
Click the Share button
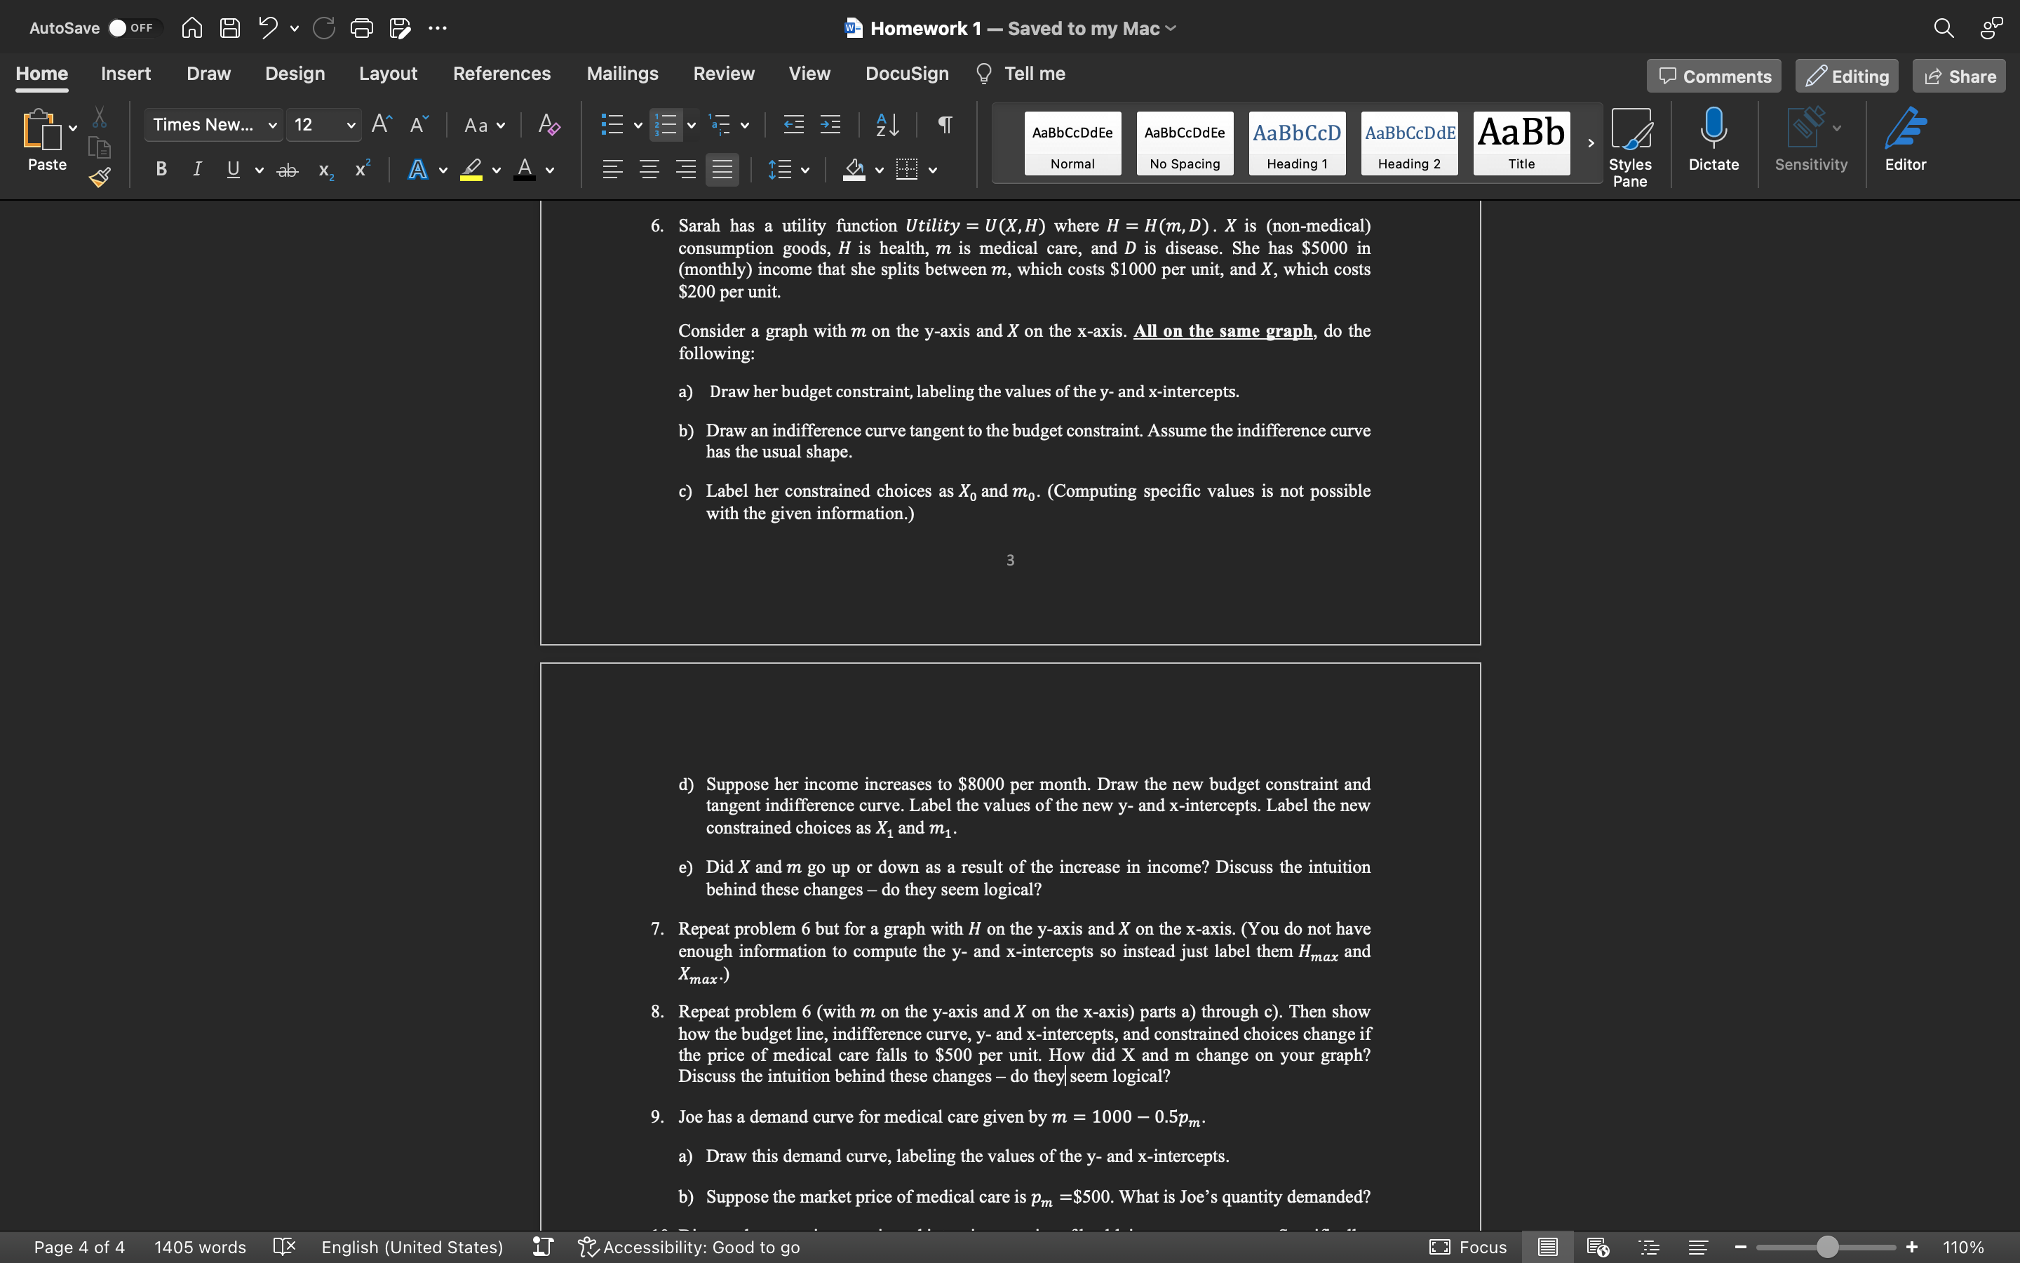coord(1959,76)
